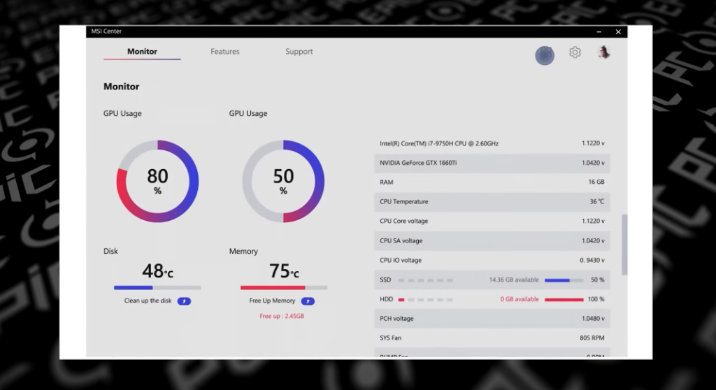The height and width of the screenshot is (390, 716).
Task: Switch to the Monitor tab
Action: [142, 52]
